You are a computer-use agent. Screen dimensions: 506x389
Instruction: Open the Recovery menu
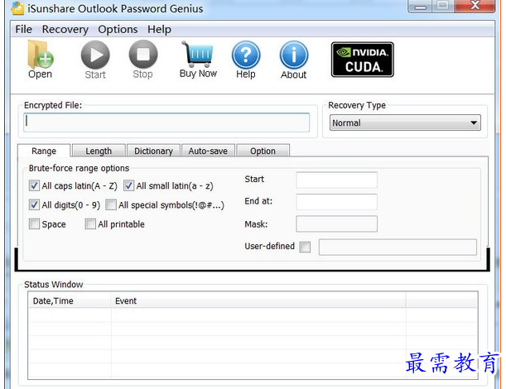(x=65, y=29)
